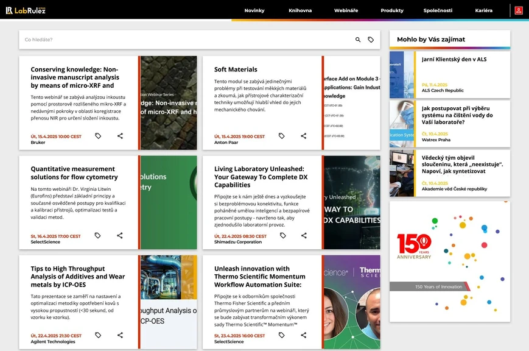Click ALS Czech Republic source name
Viewport: 529px width, 351px height.
pyautogui.click(x=443, y=91)
